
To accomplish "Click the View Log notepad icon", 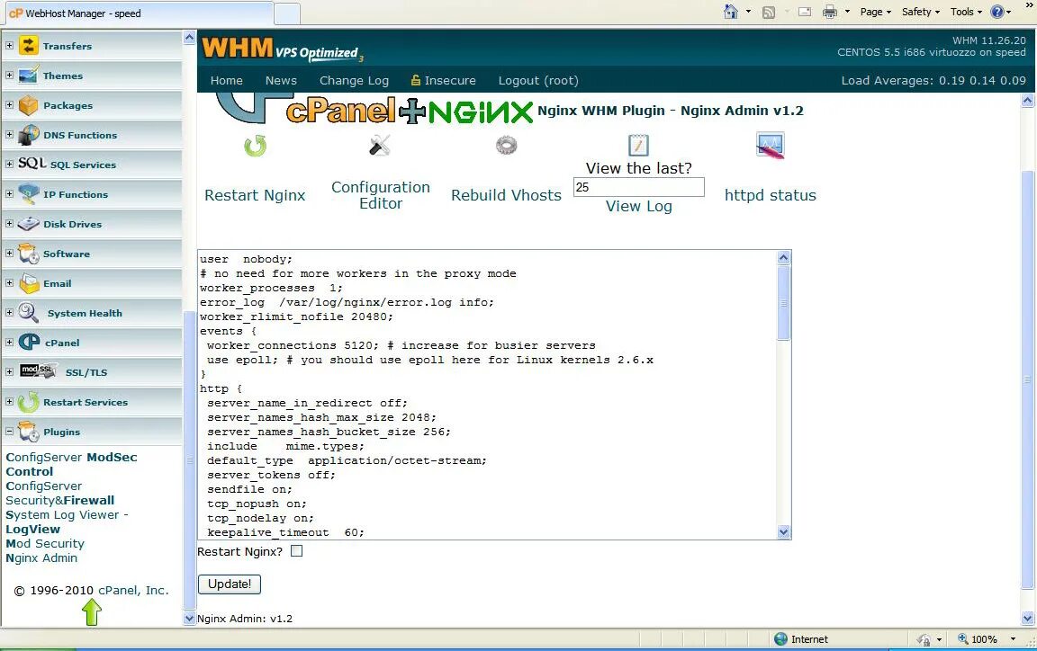I will pos(638,145).
